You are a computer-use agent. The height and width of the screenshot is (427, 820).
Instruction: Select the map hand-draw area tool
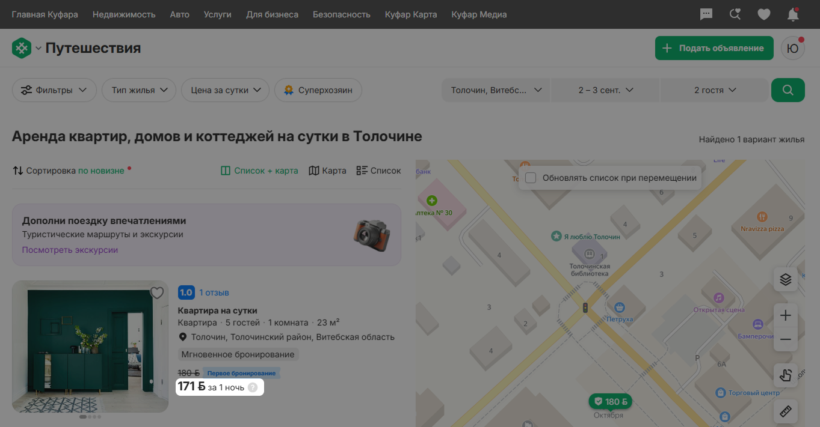(x=786, y=375)
